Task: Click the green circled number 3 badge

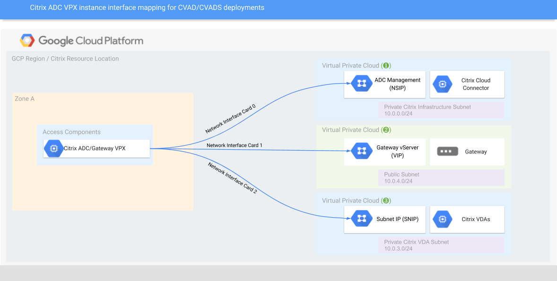Action: pyautogui.click(x=386, y=200)
